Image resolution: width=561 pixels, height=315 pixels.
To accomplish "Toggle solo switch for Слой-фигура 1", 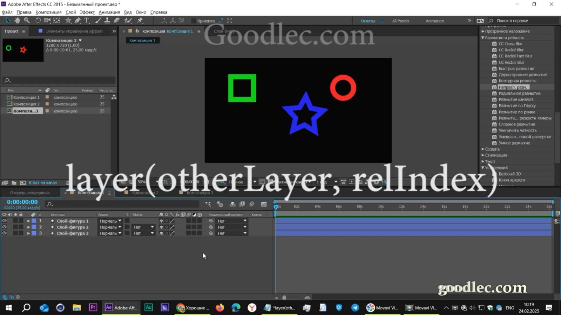I will 15,221.
